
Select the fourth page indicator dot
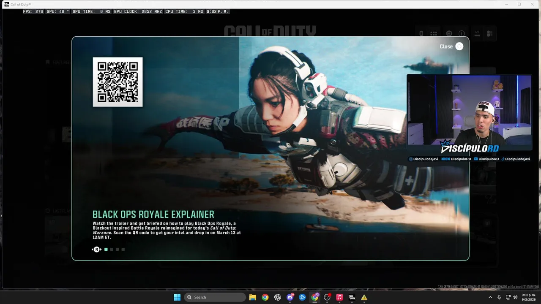(x=123, y=250)
